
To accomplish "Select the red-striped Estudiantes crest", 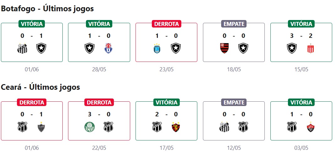I will coord(311,48).
